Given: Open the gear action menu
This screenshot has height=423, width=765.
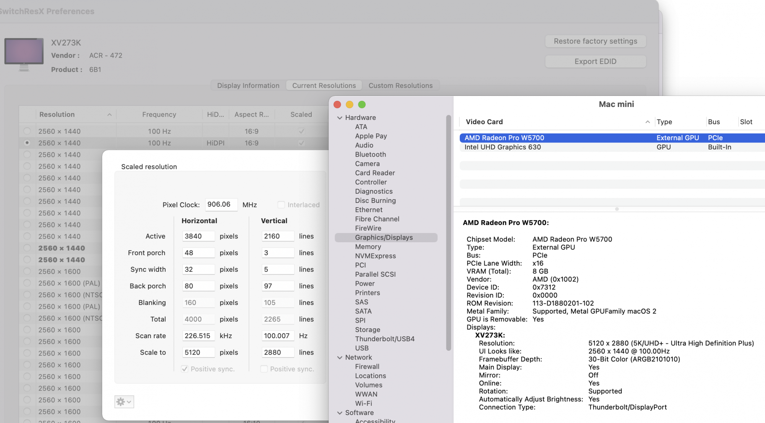Looking at the screenshot, I should [x=124, y=402].
